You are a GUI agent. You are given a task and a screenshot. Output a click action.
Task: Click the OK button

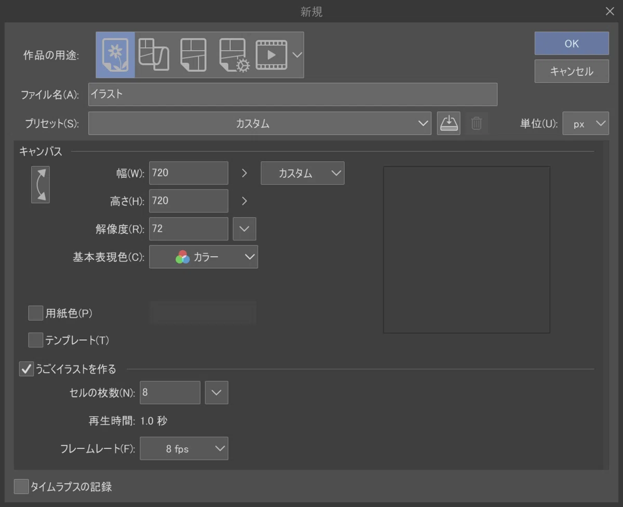pyautogui.click(x=572, y=44)
